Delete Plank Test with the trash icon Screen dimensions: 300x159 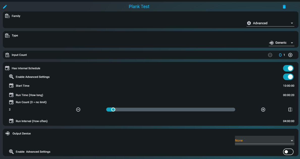pyautogui.click(x=284, y=7)
